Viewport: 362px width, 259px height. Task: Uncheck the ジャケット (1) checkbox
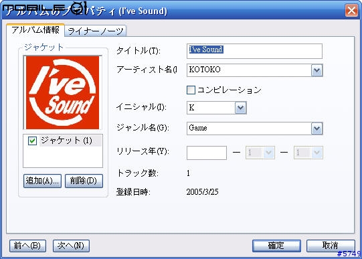(x=32, y=141)
